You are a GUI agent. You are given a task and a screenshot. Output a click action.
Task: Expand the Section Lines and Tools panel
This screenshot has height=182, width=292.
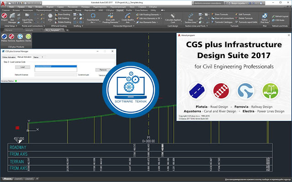pos(196,26)
